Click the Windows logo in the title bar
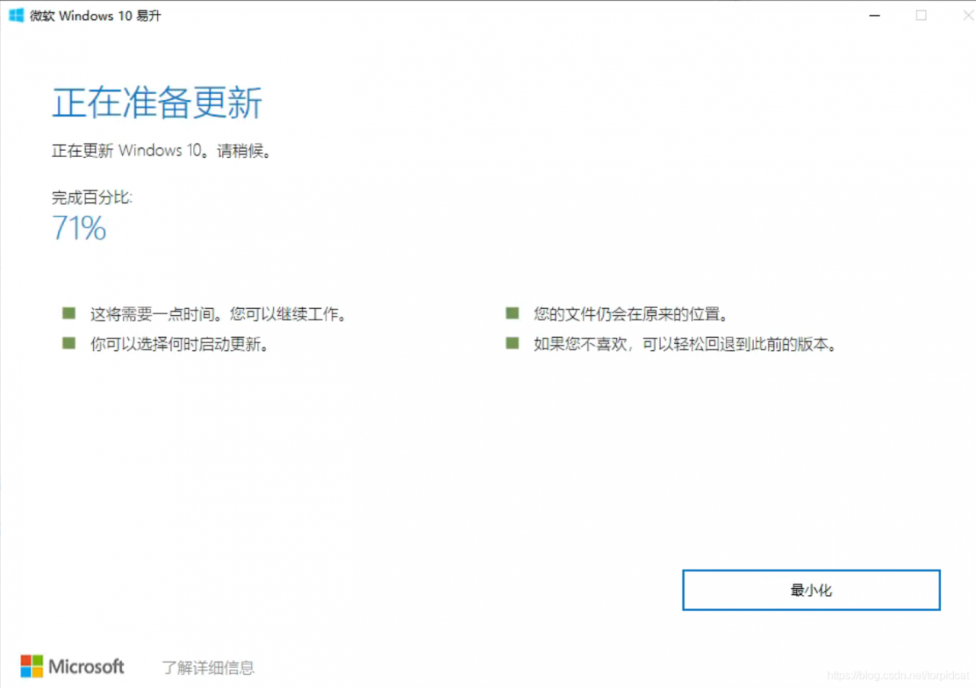The image size is (976, 688). coord(15,15)
